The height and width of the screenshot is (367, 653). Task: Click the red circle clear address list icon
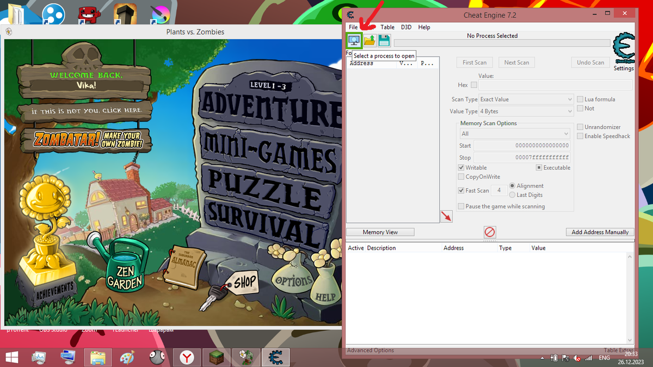point(490,232)
